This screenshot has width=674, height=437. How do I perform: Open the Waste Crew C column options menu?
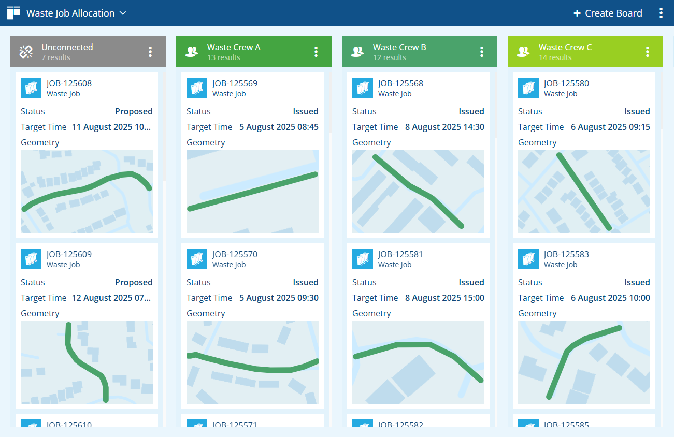(648, 52)
